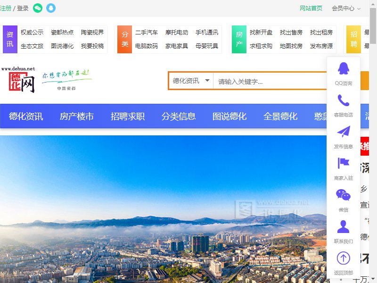Viewport: 377px width, 283px height.
Task: Open the 母婴玩具 link
Action: click(207, 46)
